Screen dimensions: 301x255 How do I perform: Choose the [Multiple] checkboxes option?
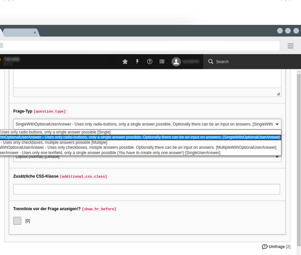tap(140, 142)
